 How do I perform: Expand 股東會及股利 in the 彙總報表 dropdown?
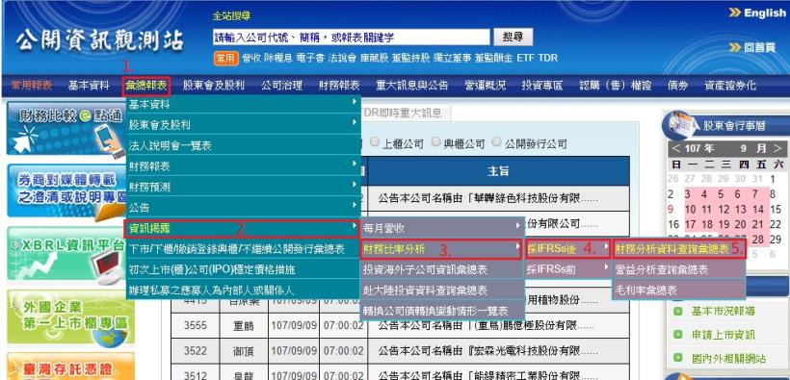[244, 124]
